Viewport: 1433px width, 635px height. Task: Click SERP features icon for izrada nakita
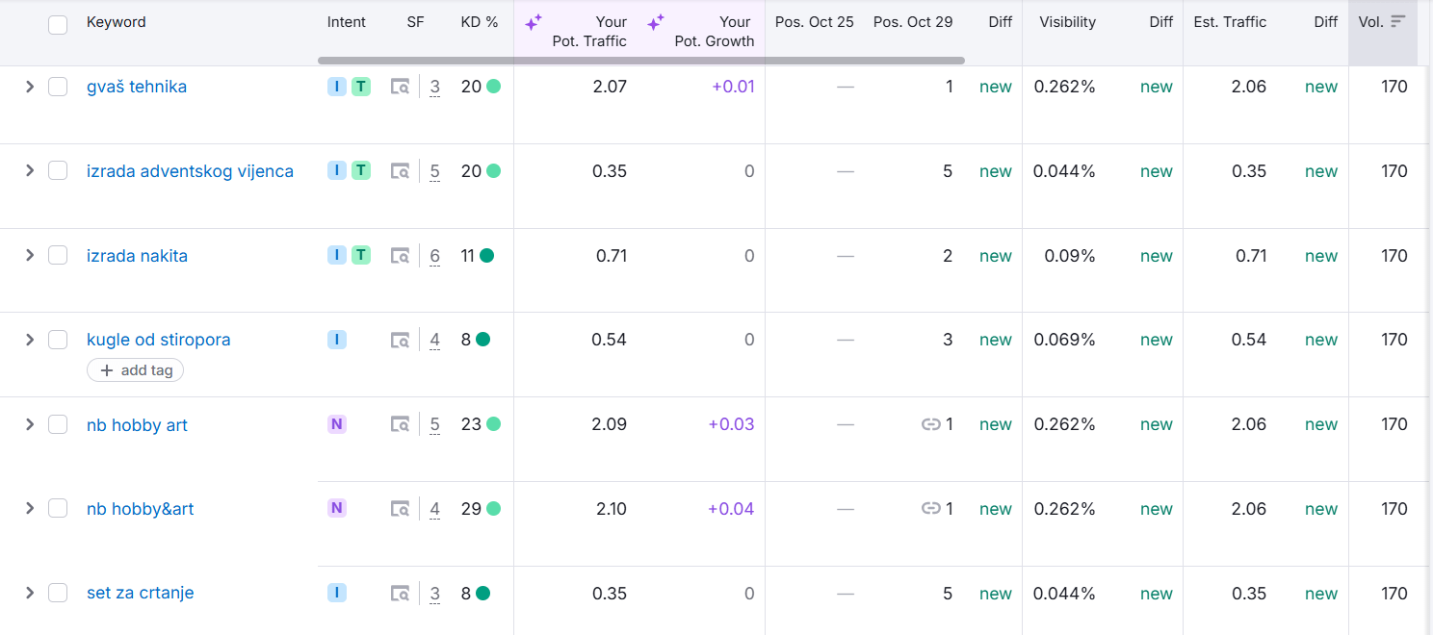pyautogui.click(x=400, y=256)
